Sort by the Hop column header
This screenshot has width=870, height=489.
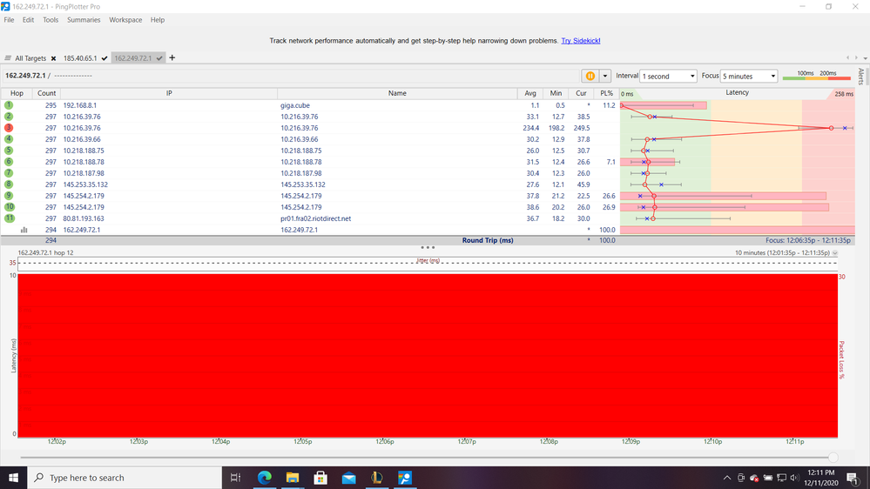tap(17, 93)
